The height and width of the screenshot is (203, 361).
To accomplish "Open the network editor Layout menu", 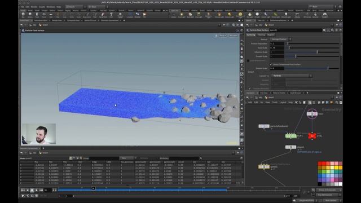I will point(283,103).
